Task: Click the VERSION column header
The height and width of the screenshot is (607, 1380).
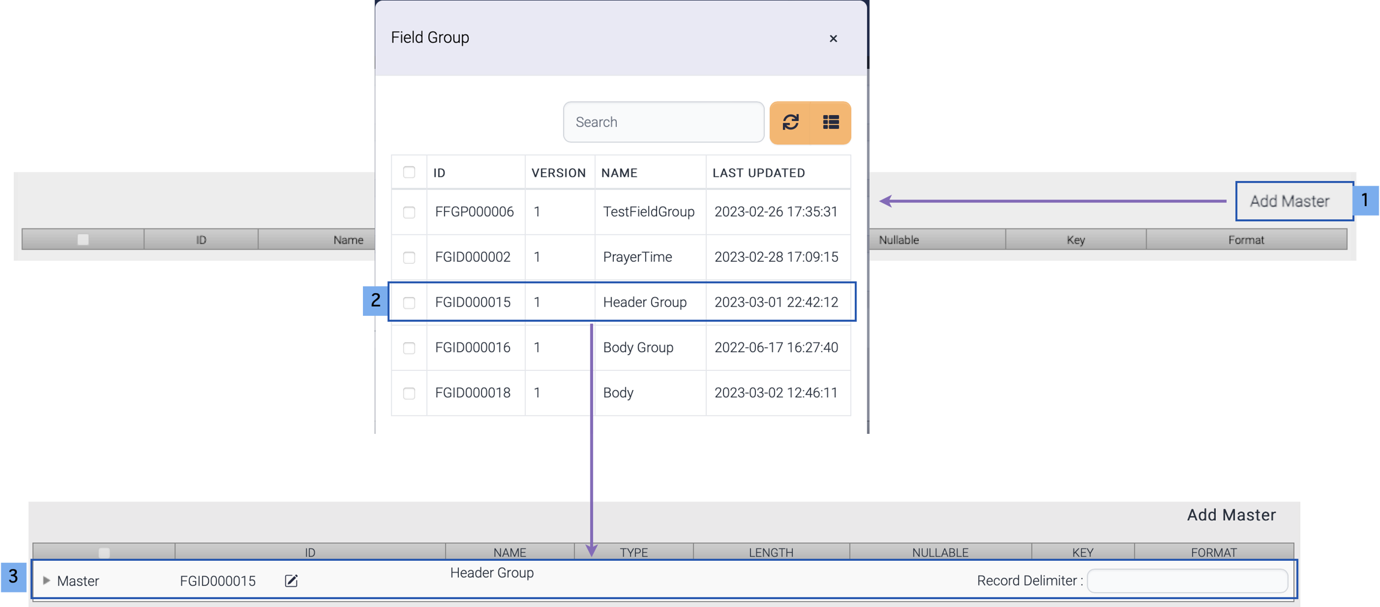Action: (x=558, y=173)
